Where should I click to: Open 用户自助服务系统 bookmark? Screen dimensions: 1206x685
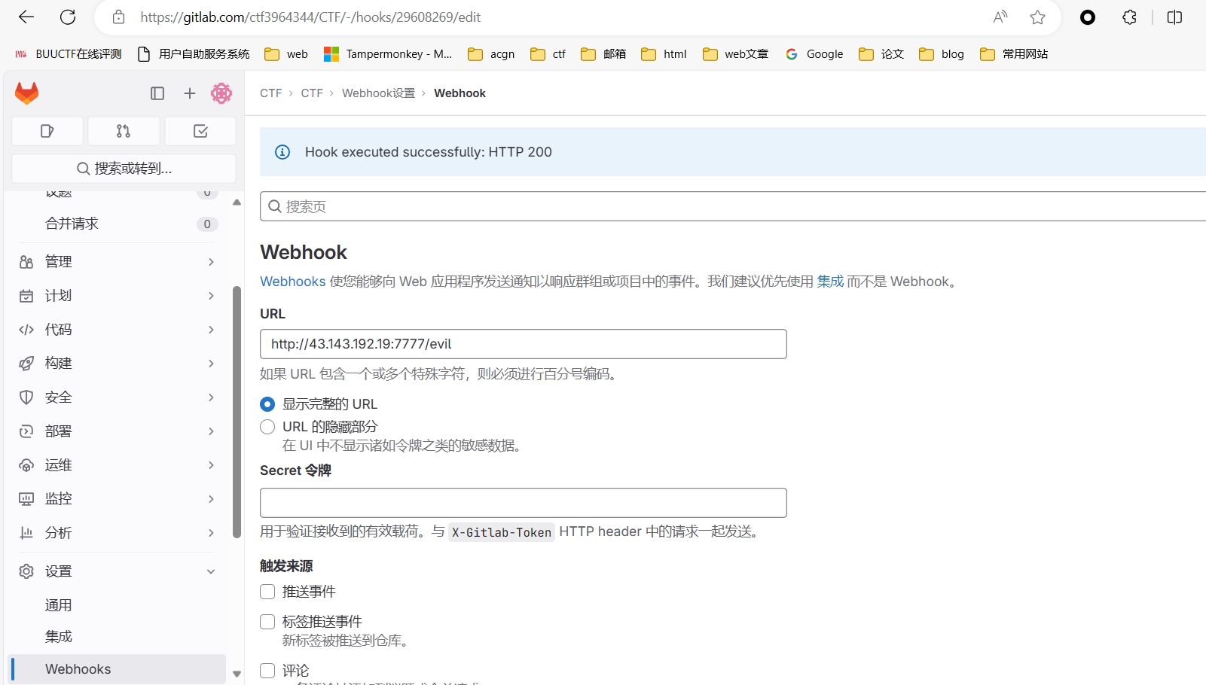point(194,54)
